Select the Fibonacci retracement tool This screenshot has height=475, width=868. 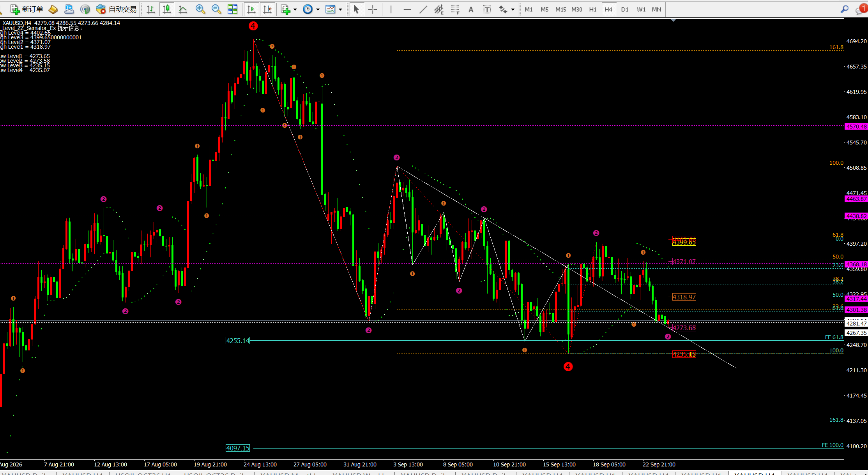pyautogui.click(x=455, y=9)
